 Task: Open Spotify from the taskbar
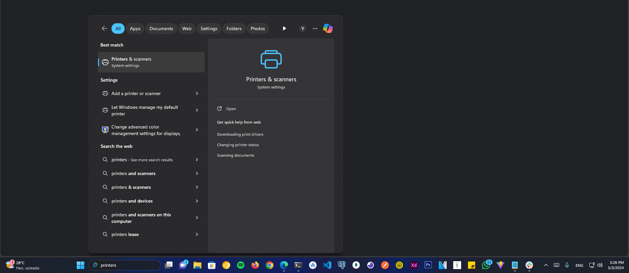(241, 265)
